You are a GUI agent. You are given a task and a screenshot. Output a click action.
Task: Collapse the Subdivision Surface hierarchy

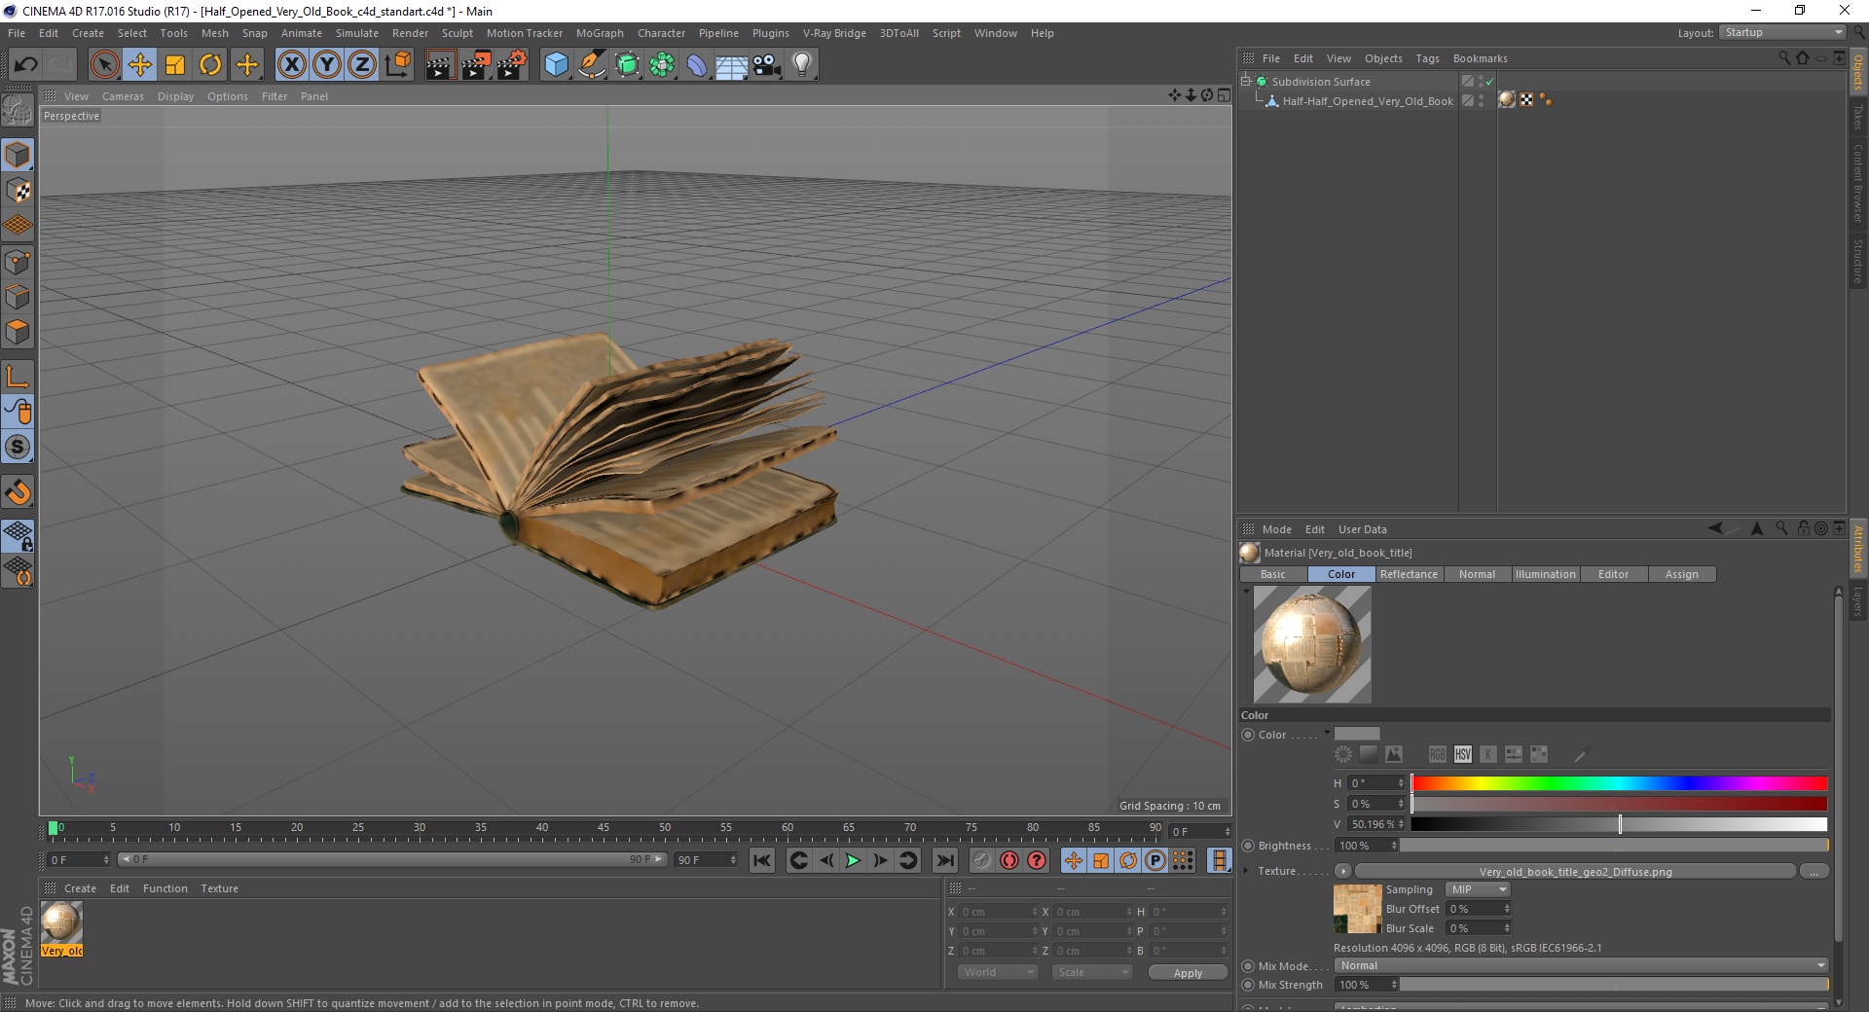1245,82
